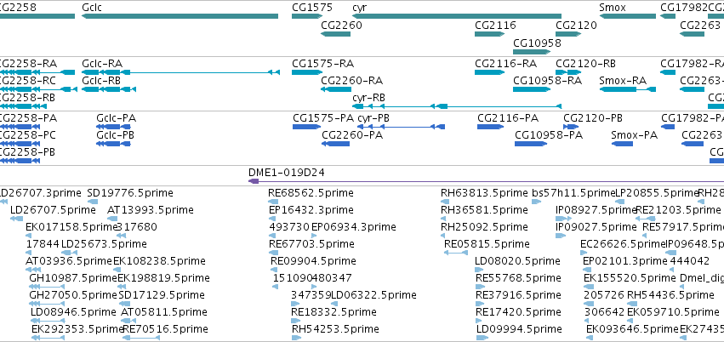The image size is (724, 342).
Task: Select the CG2116-PA protein bar
Action: (490, 127)
